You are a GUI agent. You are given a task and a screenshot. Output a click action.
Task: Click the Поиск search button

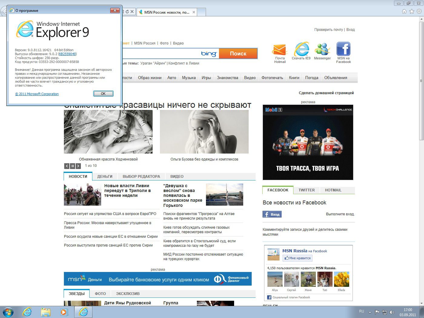238,54
